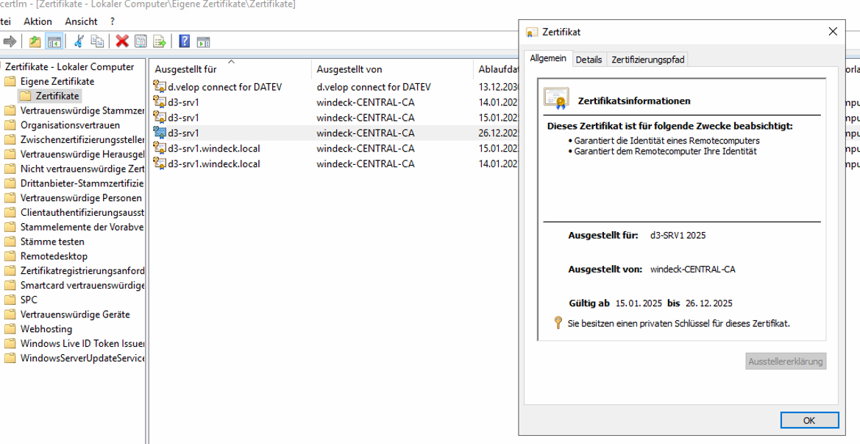Open the Aktion menu
Image resolution: width=860 pixels, height=444 pixels.
(x=38, y=21)
